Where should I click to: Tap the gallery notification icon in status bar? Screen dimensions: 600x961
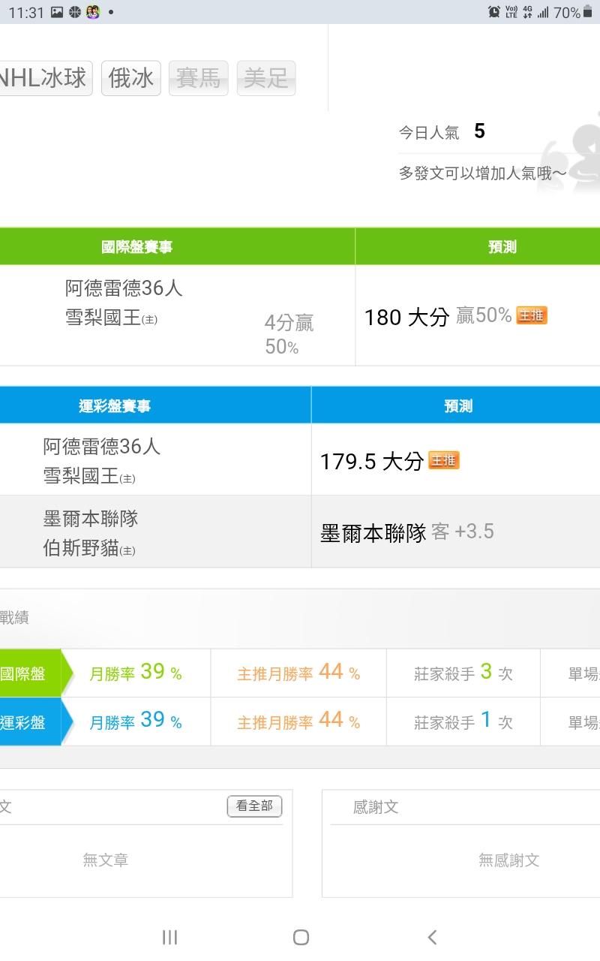click(57, 12)
